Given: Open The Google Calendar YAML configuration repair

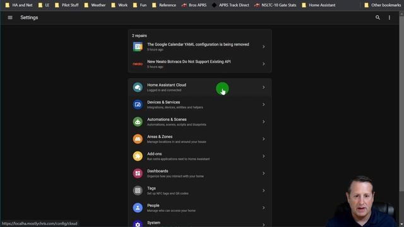Looking at the screenshot, I should [x=199, y=47].
